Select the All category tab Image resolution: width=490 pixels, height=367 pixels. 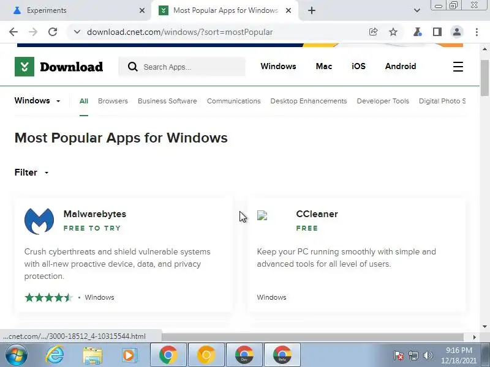[x=84, y=101]
